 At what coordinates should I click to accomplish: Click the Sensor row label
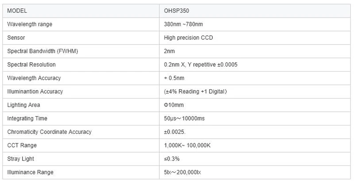coord(16,38)
